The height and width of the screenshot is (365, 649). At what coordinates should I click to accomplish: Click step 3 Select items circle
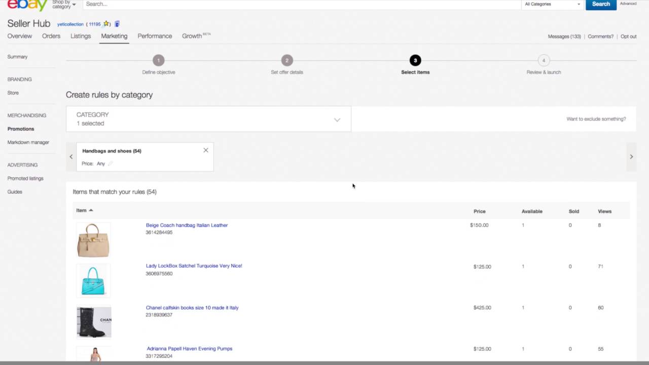tap(415, 60)
